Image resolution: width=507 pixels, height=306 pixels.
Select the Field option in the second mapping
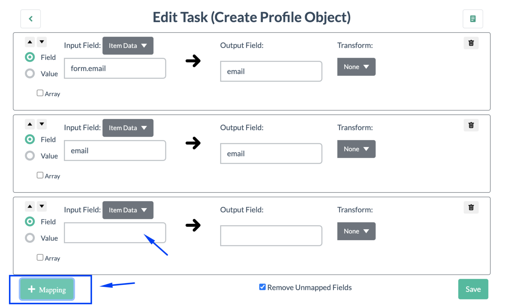click(x=30, y=139)
